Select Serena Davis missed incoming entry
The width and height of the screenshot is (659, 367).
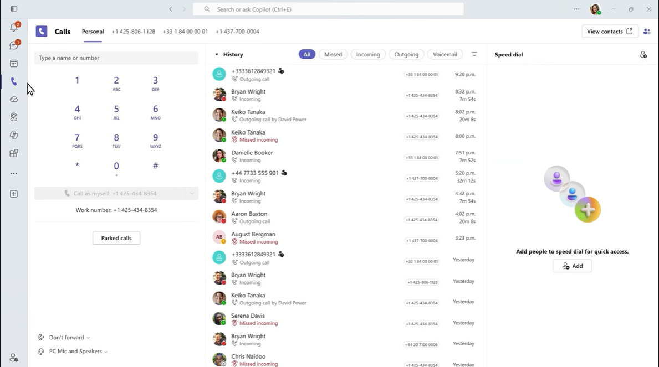[345, 319]
